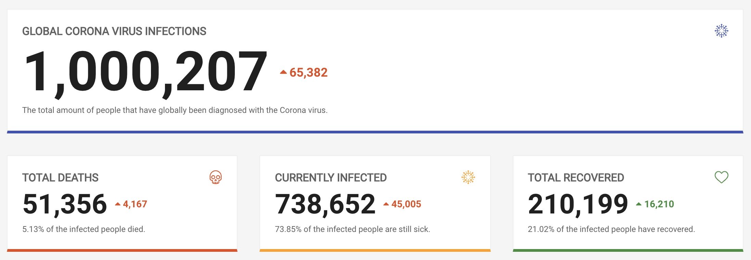Click the green heart icon in Total Recovered card
Viewport: 751px width, 260px height.
pos(721,177)
